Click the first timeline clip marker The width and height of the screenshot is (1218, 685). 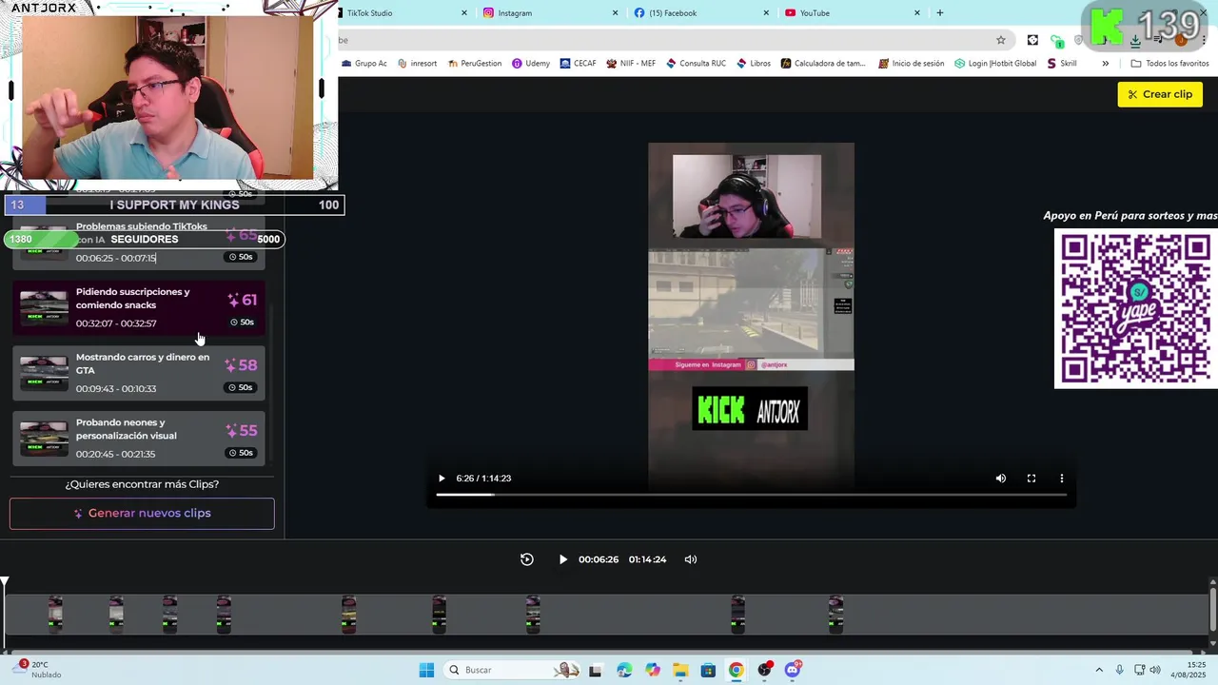[55, 614]
